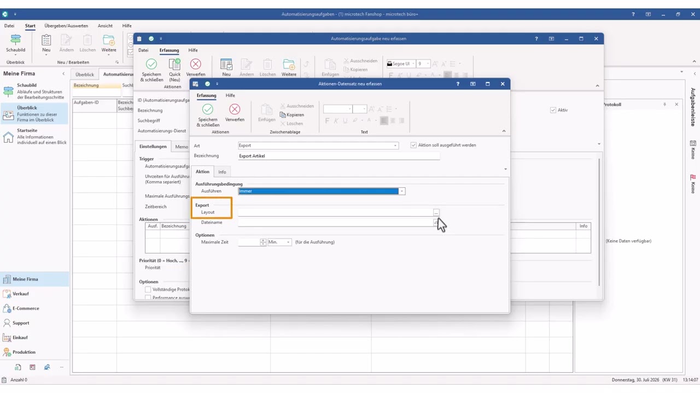Enable the 'Vollständige Protok...' checkbox
This screenshot has width=700, height=393.
(x=148, y=289)
